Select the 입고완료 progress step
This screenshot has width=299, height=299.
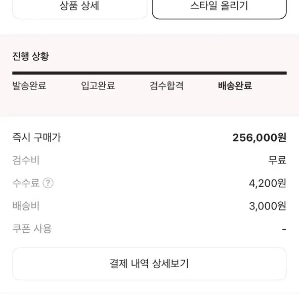click(98, 86)
